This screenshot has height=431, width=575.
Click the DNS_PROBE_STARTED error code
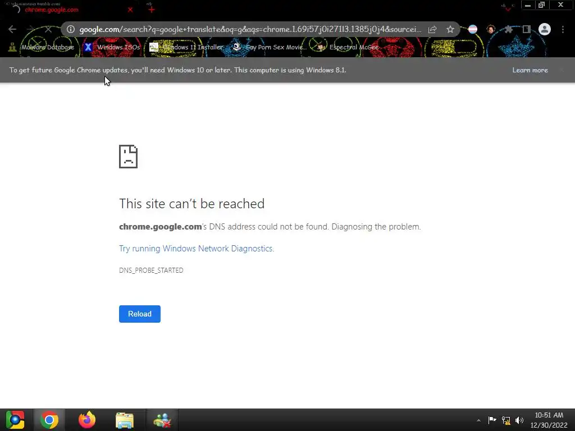pos(151,270)
